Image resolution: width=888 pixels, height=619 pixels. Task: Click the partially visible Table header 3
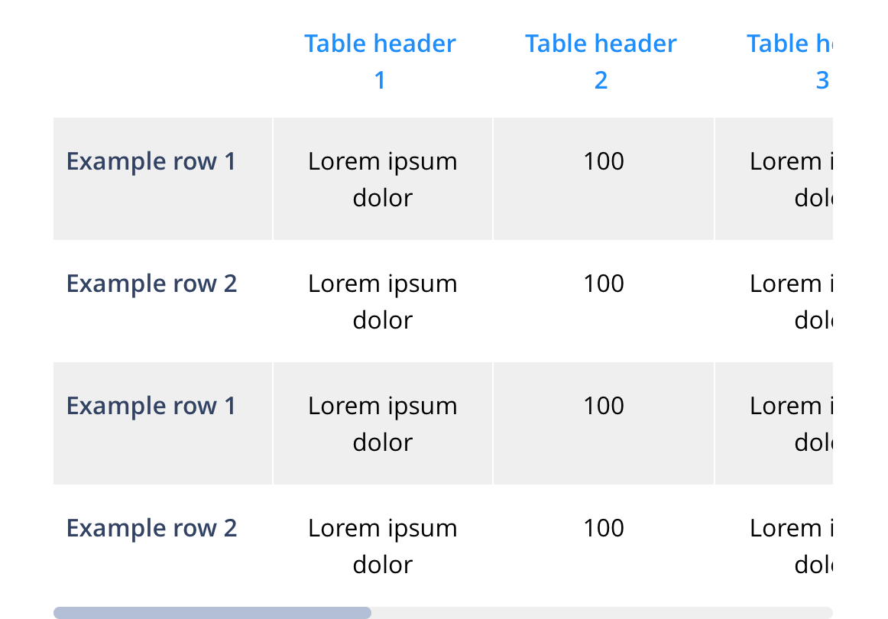(789, 61)
